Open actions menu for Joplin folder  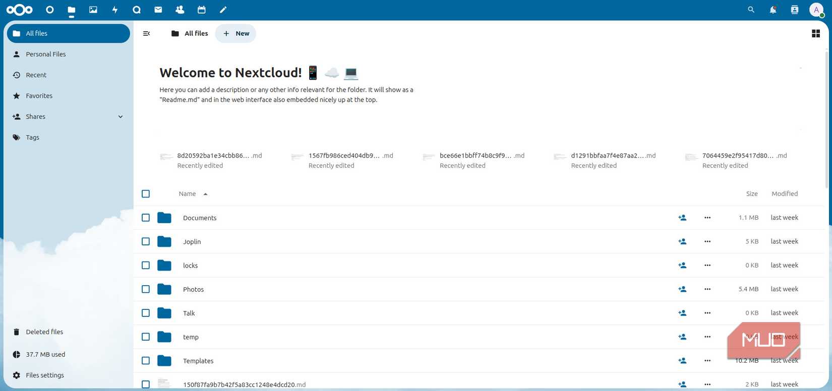(x=707, y=241)
